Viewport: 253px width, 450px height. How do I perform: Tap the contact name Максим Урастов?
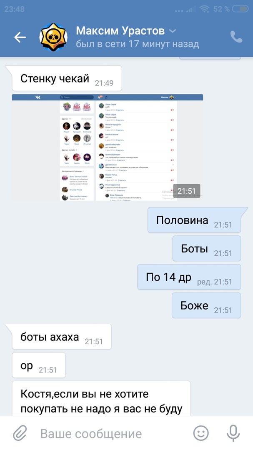120,31
